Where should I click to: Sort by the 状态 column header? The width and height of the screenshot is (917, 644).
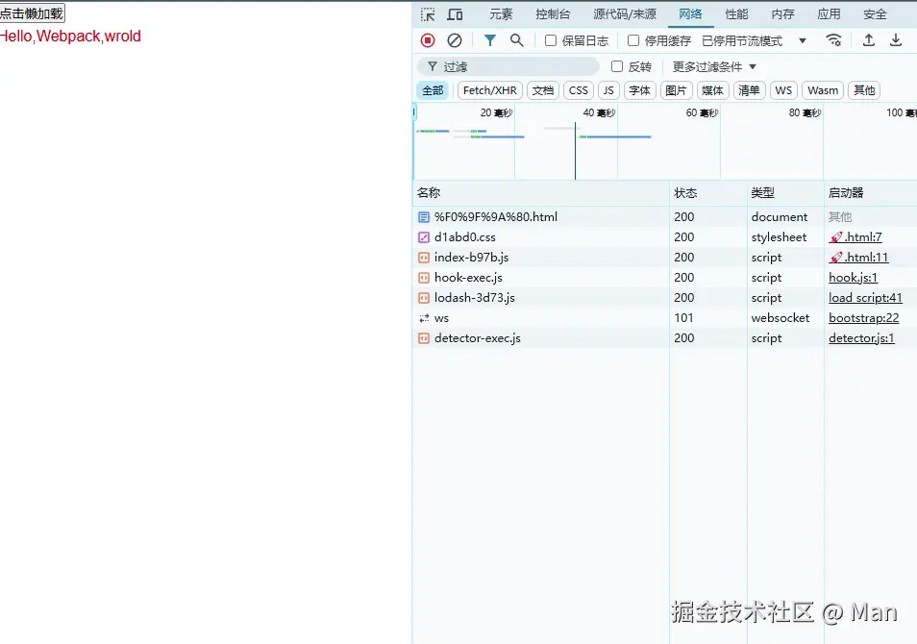click(708, 193)
